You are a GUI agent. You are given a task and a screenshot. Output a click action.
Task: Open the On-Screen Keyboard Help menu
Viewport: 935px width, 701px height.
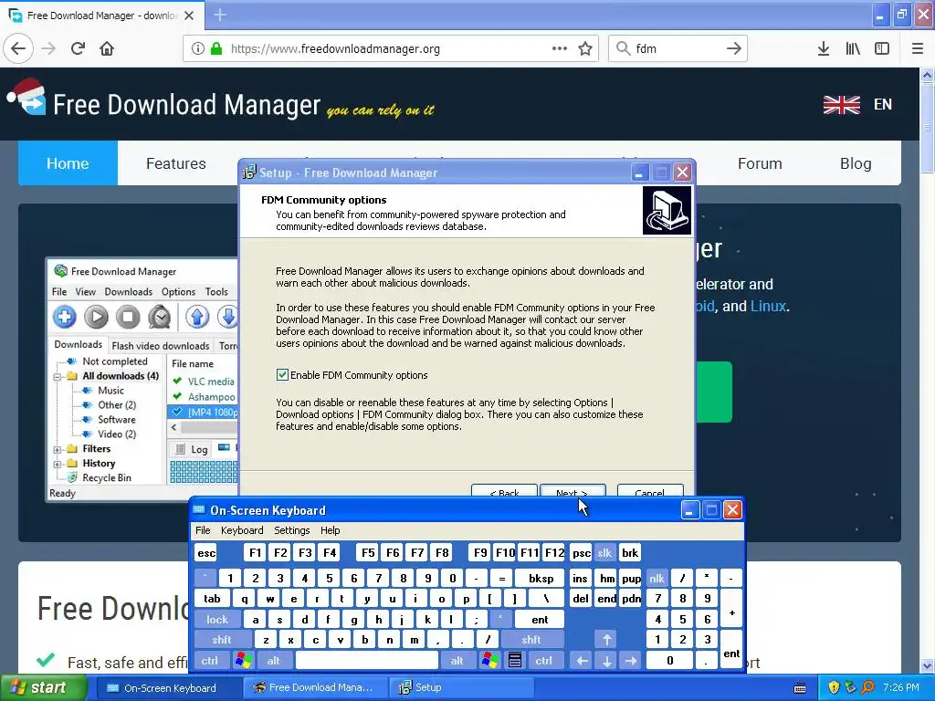click(331, 530)
